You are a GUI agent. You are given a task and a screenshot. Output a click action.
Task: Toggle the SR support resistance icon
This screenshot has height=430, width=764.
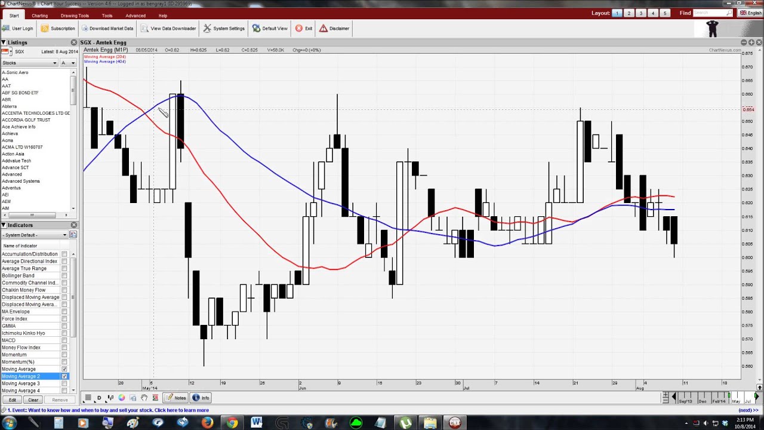click(155, 398)
